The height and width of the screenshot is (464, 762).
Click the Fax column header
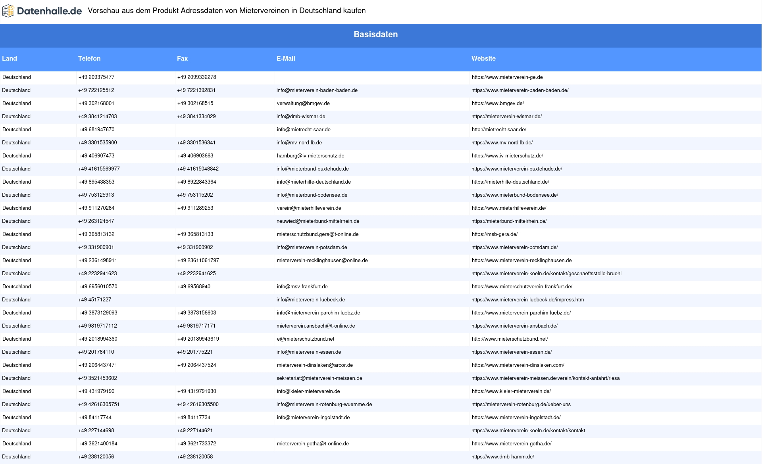(182, 58)
